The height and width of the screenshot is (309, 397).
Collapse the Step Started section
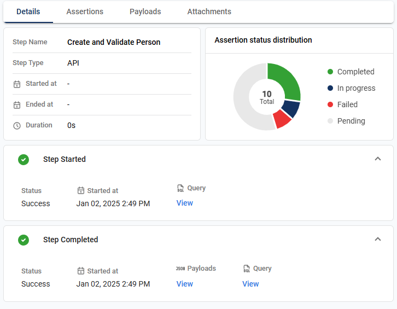coord(377,159)
